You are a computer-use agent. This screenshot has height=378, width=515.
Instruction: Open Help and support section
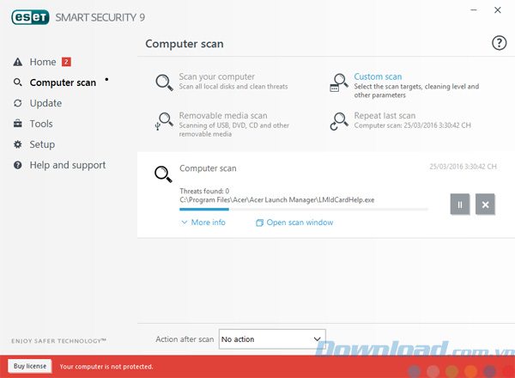coord(68,165)
